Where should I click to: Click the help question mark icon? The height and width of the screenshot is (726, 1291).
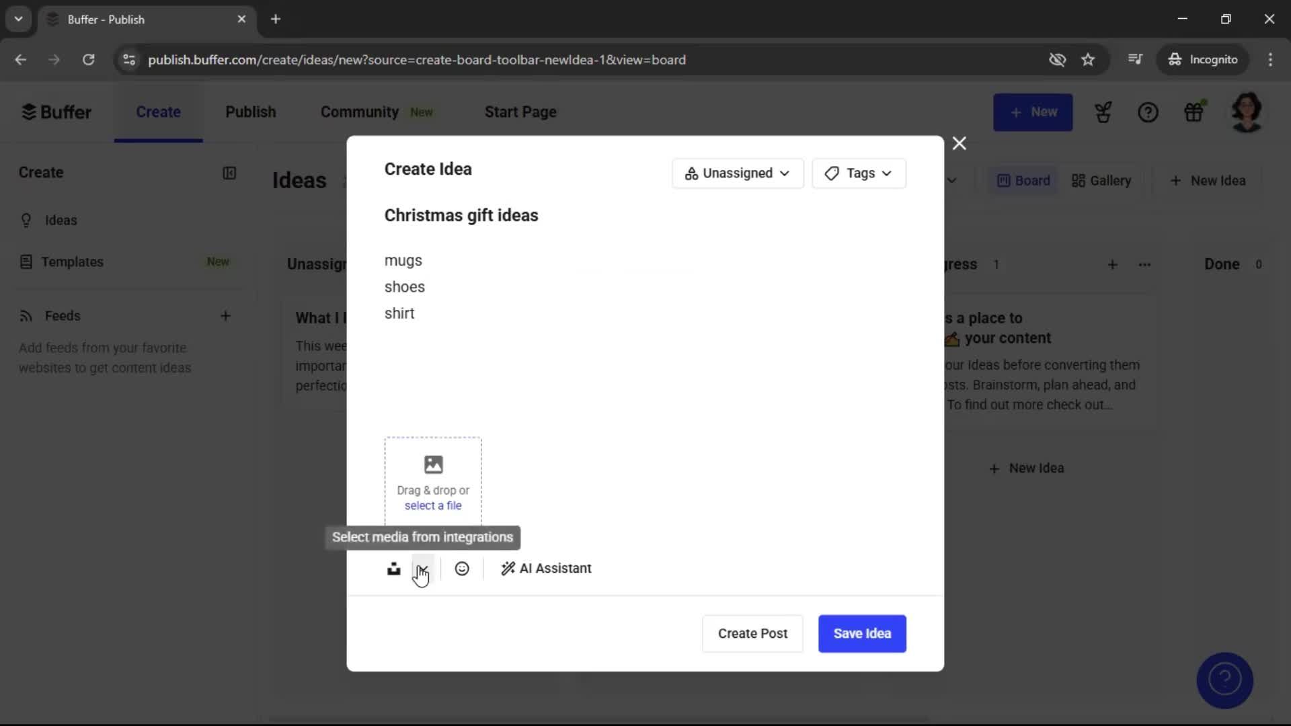point(1148,112)
